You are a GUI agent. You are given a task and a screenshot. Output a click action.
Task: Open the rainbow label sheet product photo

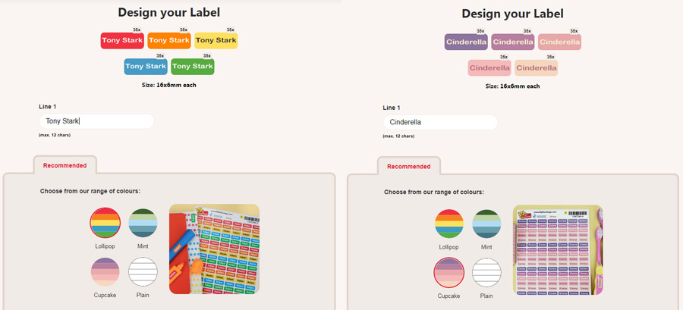214,249
